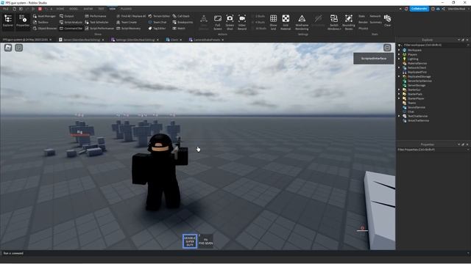Screen dimensions: 471x264
Task: Expand the StarterGui tree node
Action: click(x=400, y=89)
